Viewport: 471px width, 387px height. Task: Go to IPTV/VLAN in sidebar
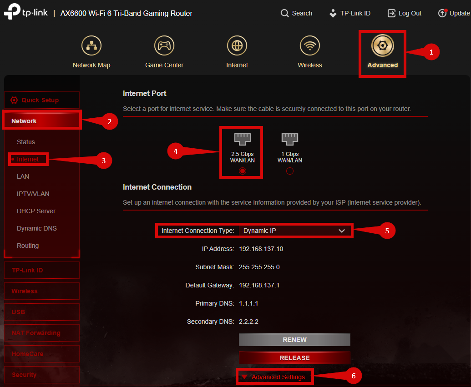(x=33, y=194)
